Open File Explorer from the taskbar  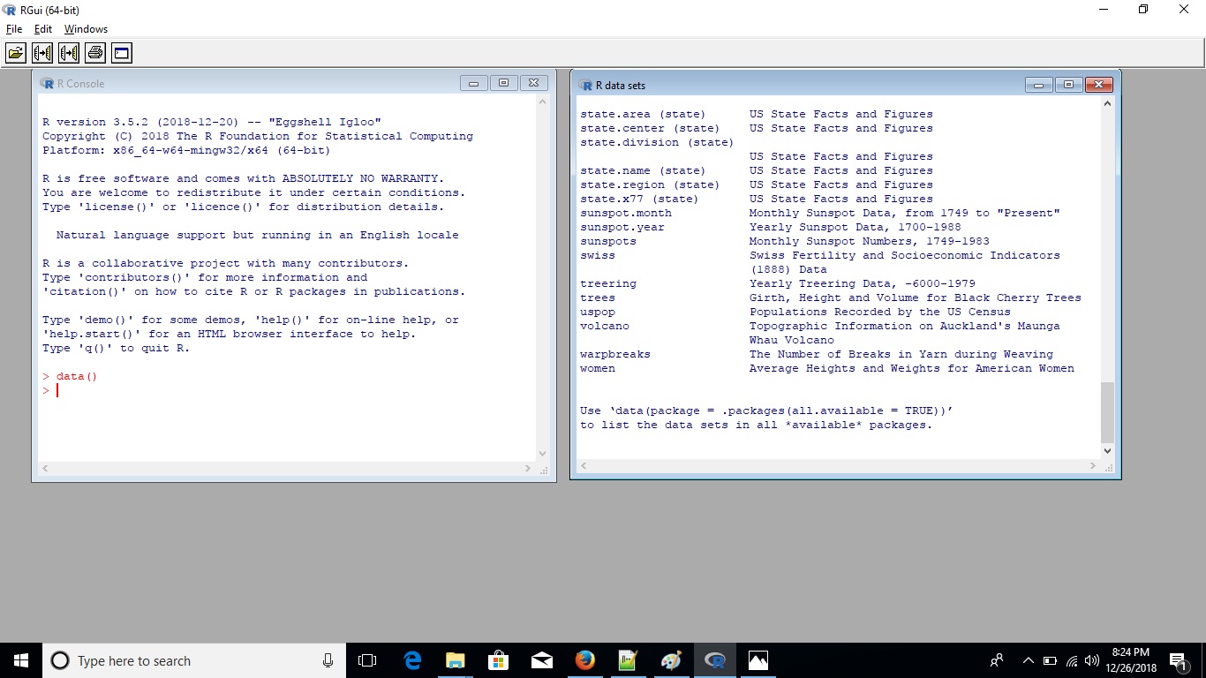point(456,660)
